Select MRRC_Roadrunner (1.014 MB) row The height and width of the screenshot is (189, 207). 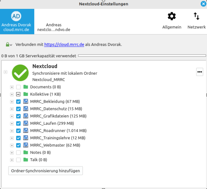[58, 130]
